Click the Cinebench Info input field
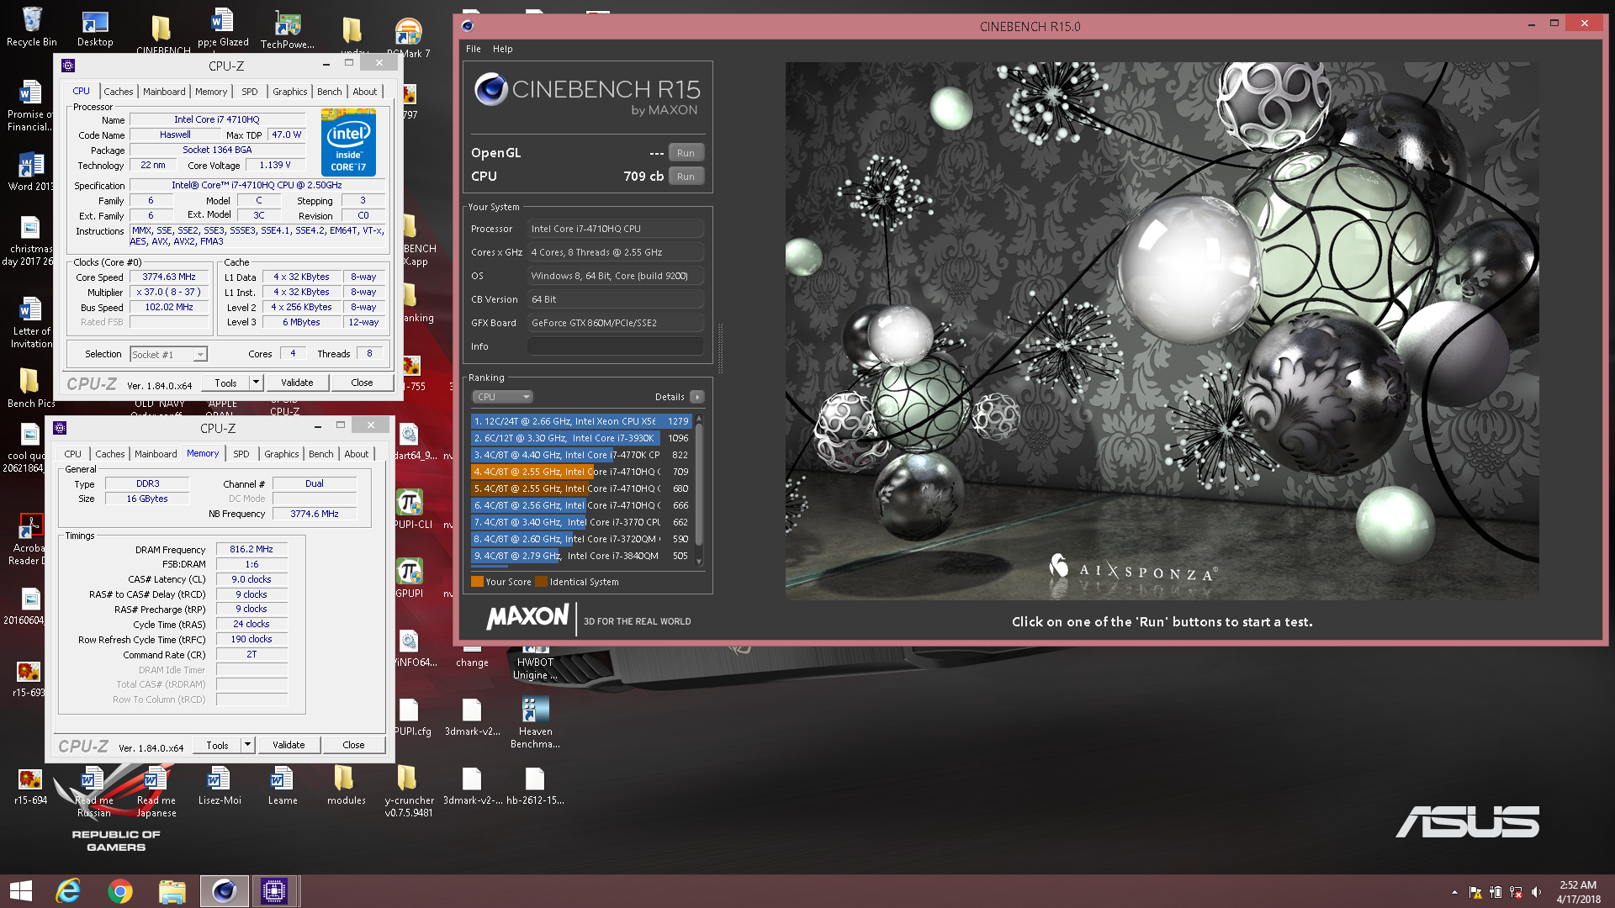 [x=616, y=346]
